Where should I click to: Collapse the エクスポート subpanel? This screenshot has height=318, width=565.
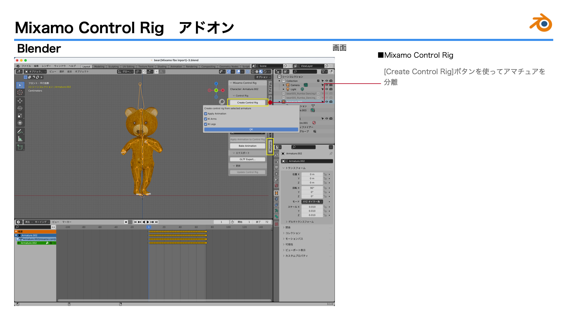coord(234,153)
